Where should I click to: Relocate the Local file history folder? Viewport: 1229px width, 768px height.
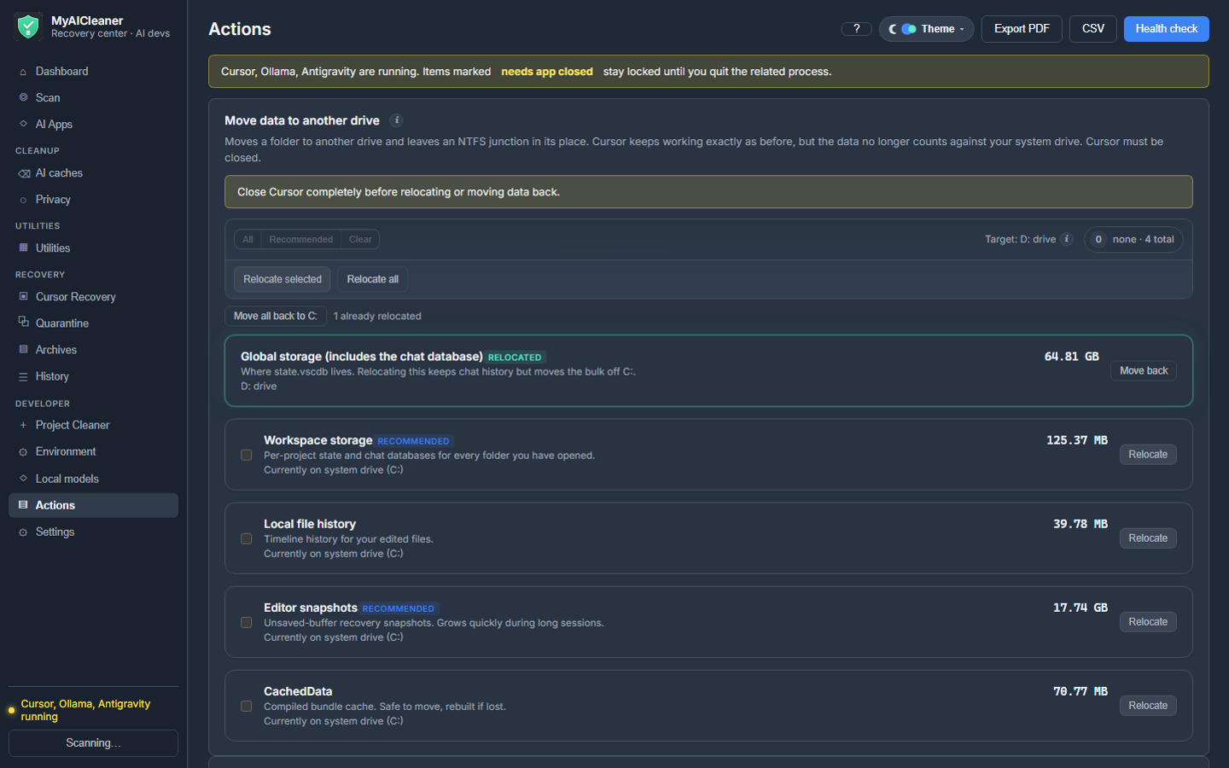[x=1148, y=538]
